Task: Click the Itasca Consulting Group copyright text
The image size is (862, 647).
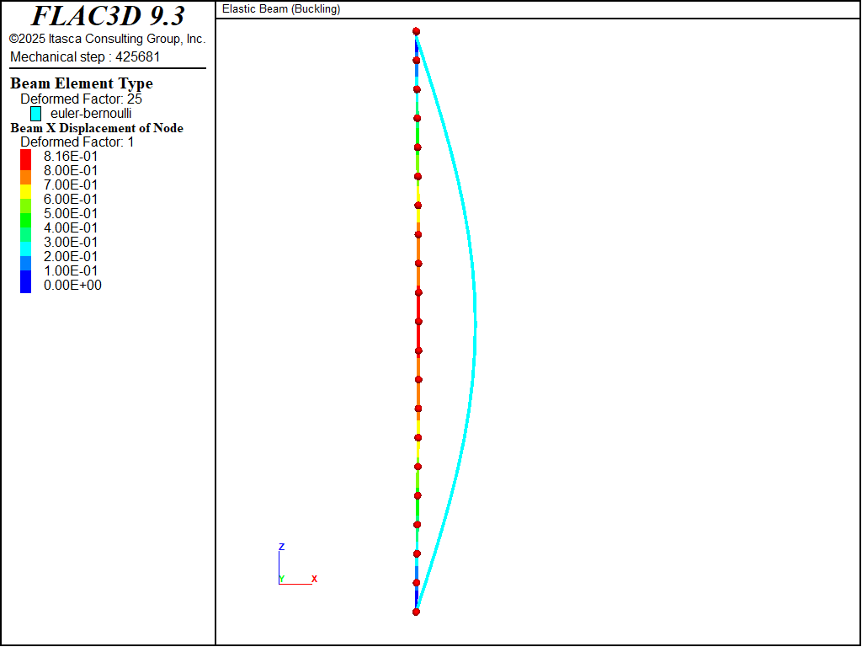Action: coord(107,39)
